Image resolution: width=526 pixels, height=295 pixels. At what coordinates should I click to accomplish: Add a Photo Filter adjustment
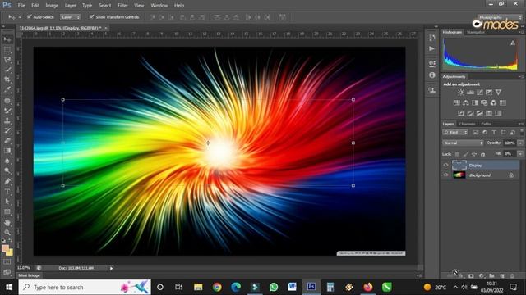tap(484, 102)
